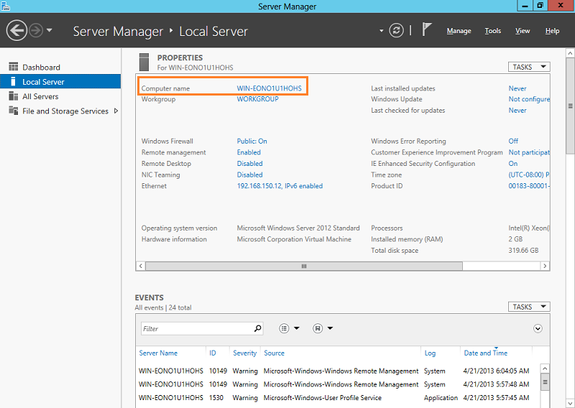
Task: Open save query dropdown arrow
Action: click(330, 328)
